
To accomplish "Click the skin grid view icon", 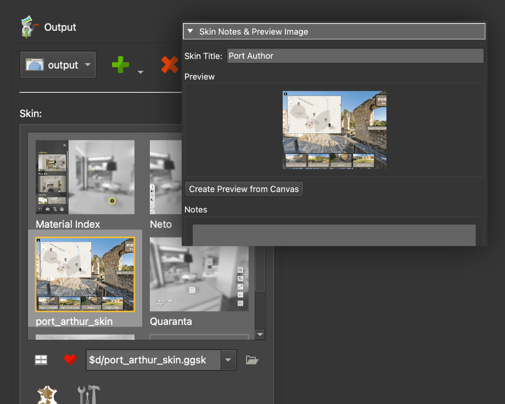I will tap(41, 360).
